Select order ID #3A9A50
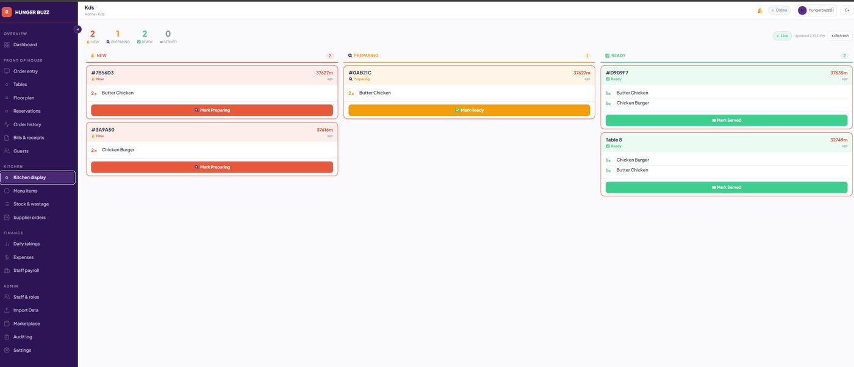Image resolution: width=854 pixels, height=367 pixels. 102,129
